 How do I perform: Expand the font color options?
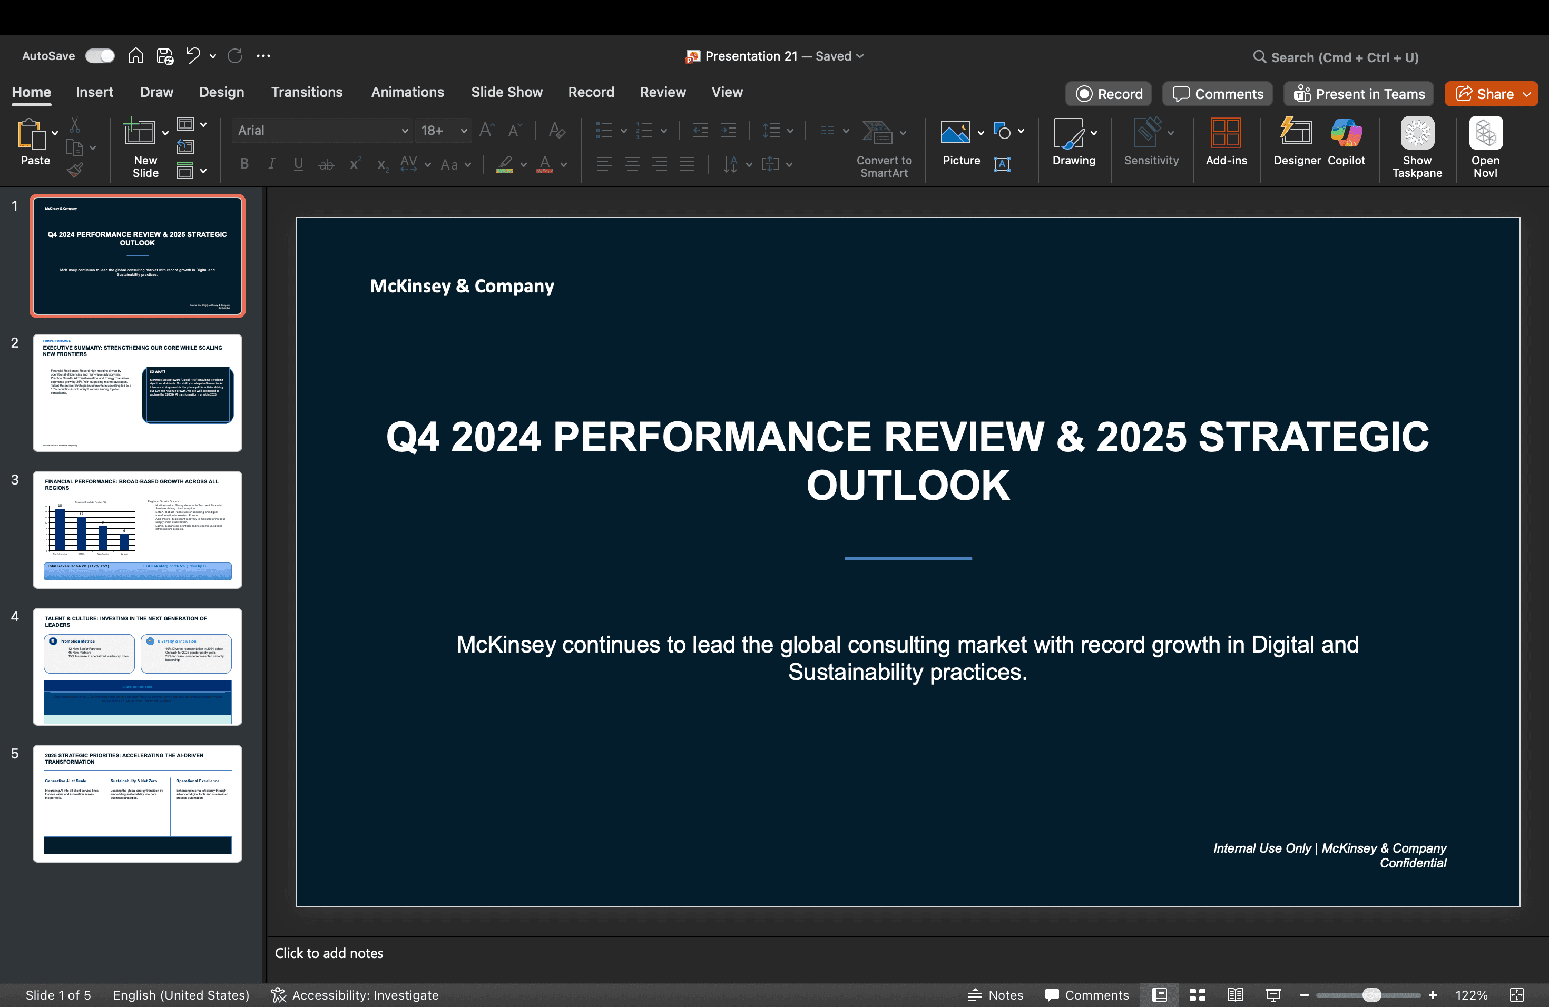(x=564, y=165)
